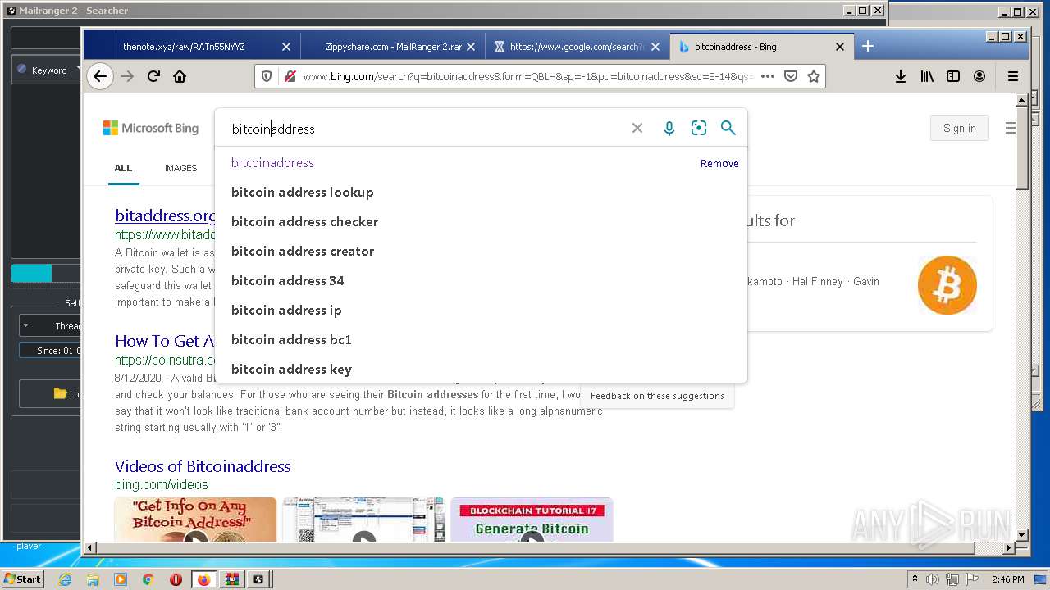This screenshot has height=590, width=1050.
Task: Click into the Bing search text field
Action: click(427, 129)
